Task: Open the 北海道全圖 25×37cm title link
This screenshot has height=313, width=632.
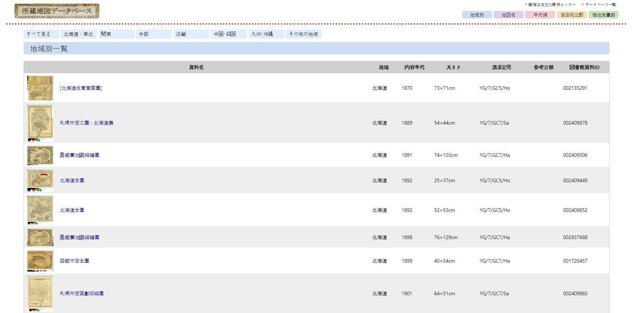Action: [x=72, y=180]
